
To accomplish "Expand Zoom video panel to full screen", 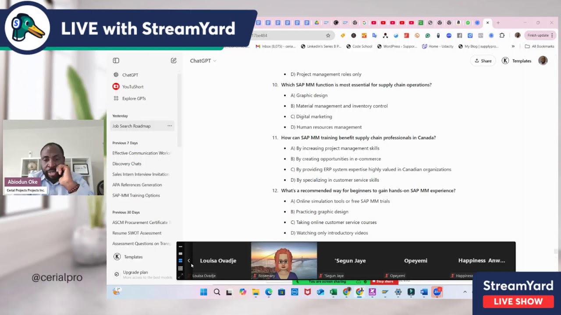I will click(180, 276).
